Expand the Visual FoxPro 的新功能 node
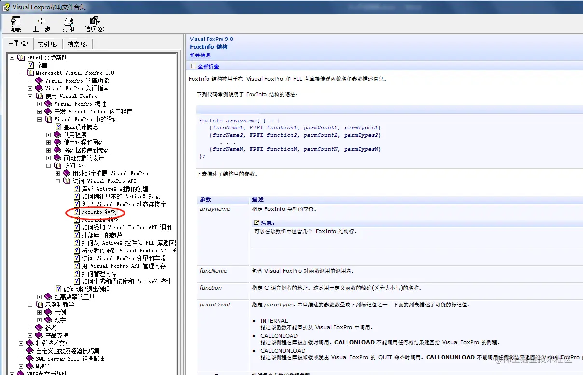583x375 pixels. pos(30,81)
